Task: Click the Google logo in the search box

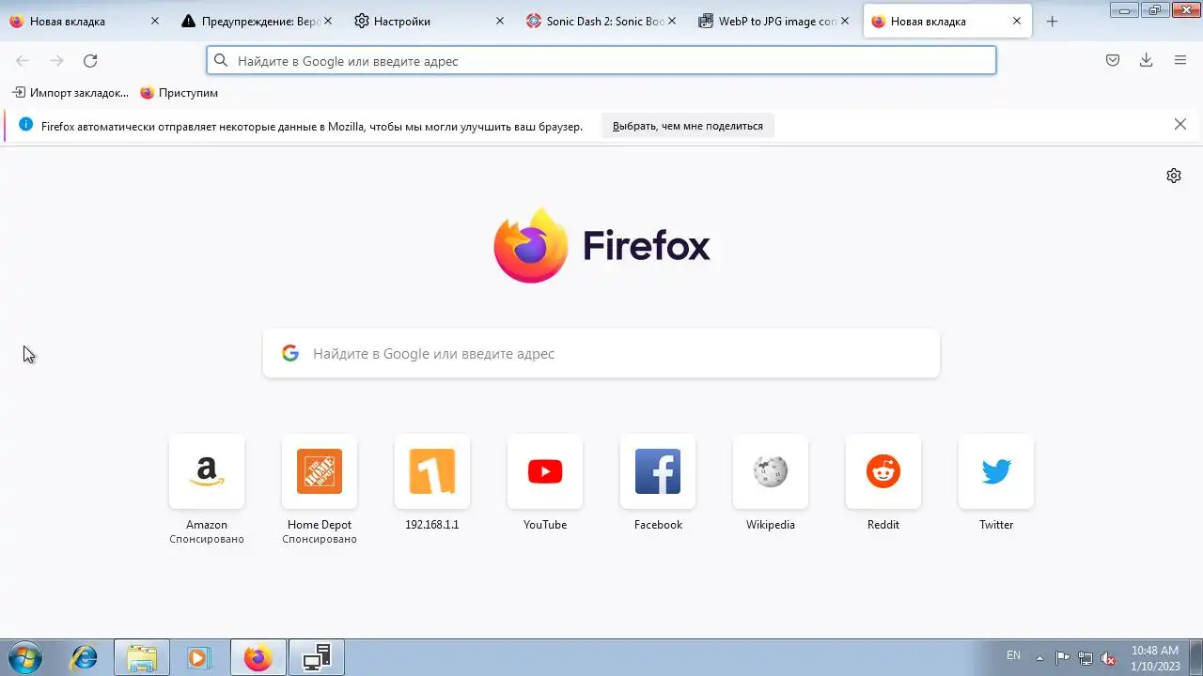Action: (x=290, y=353)
